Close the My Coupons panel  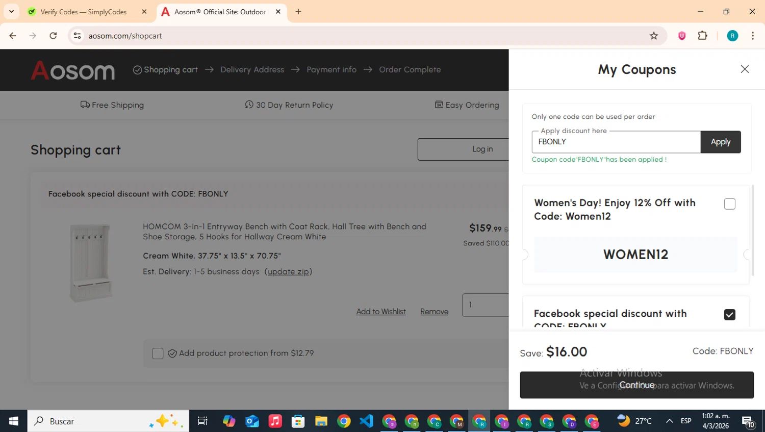tap(745, 69)
